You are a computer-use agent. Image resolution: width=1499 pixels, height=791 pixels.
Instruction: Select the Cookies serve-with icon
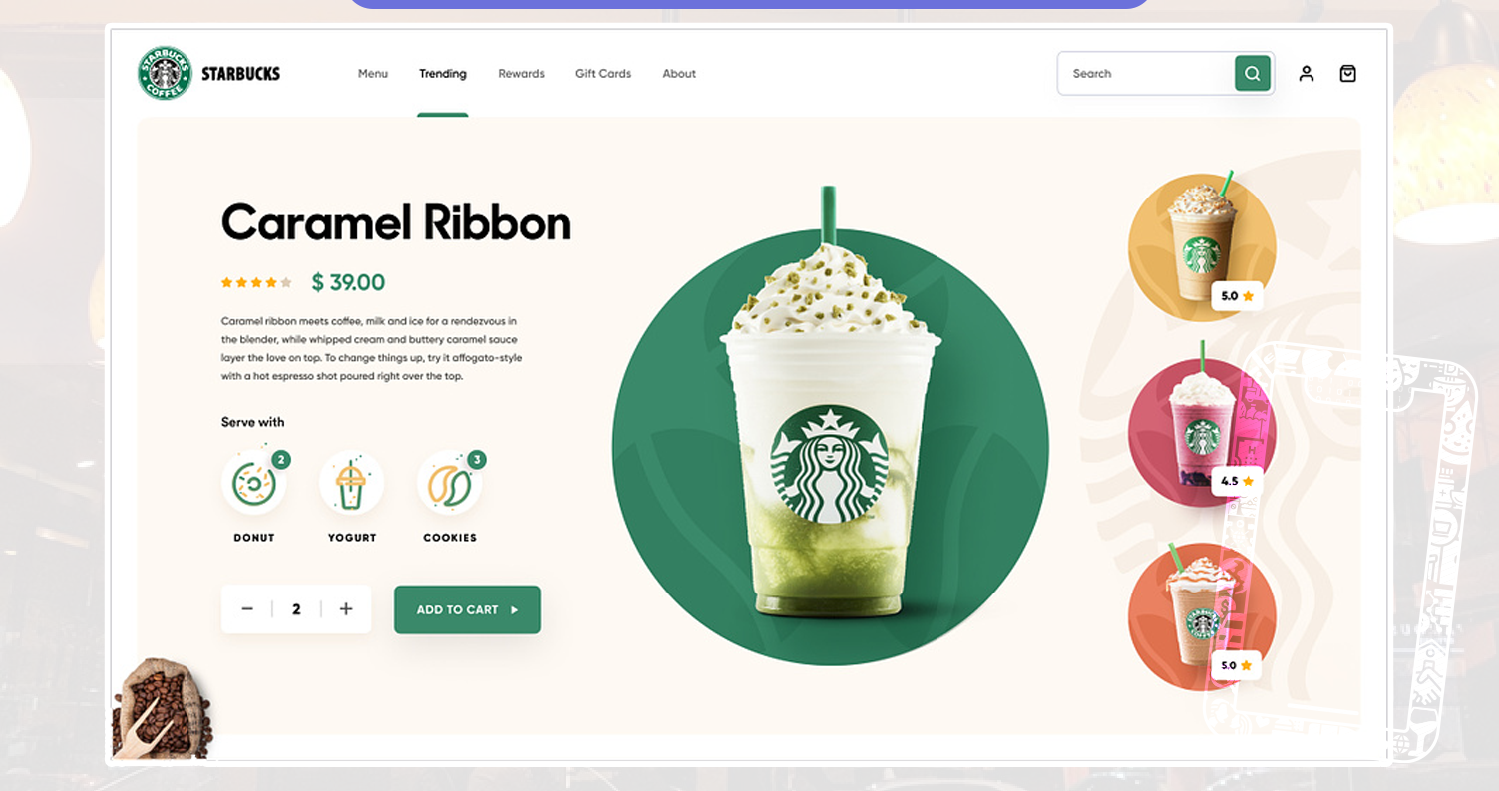pyautogui.click(x=449, y=484)
